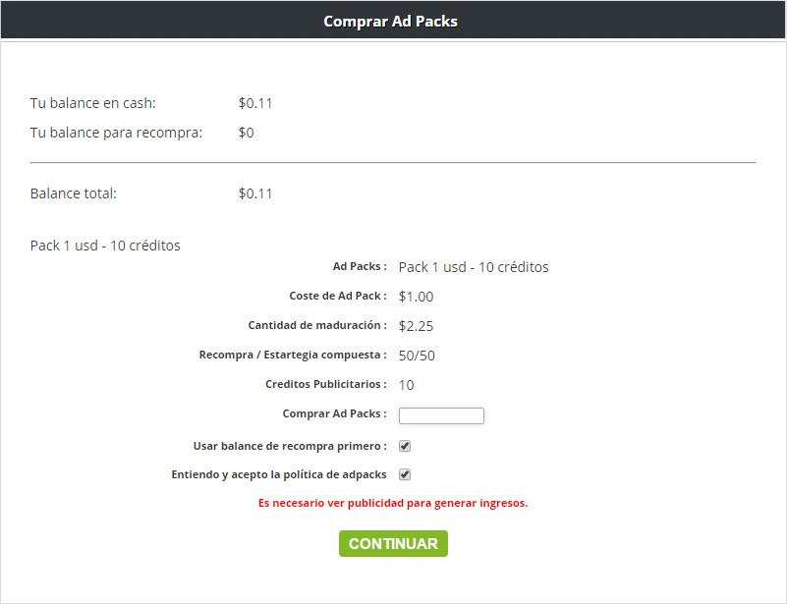Uncheck Usar balance de recompra primero
This screenshot has width=787, height=604.
405,446
